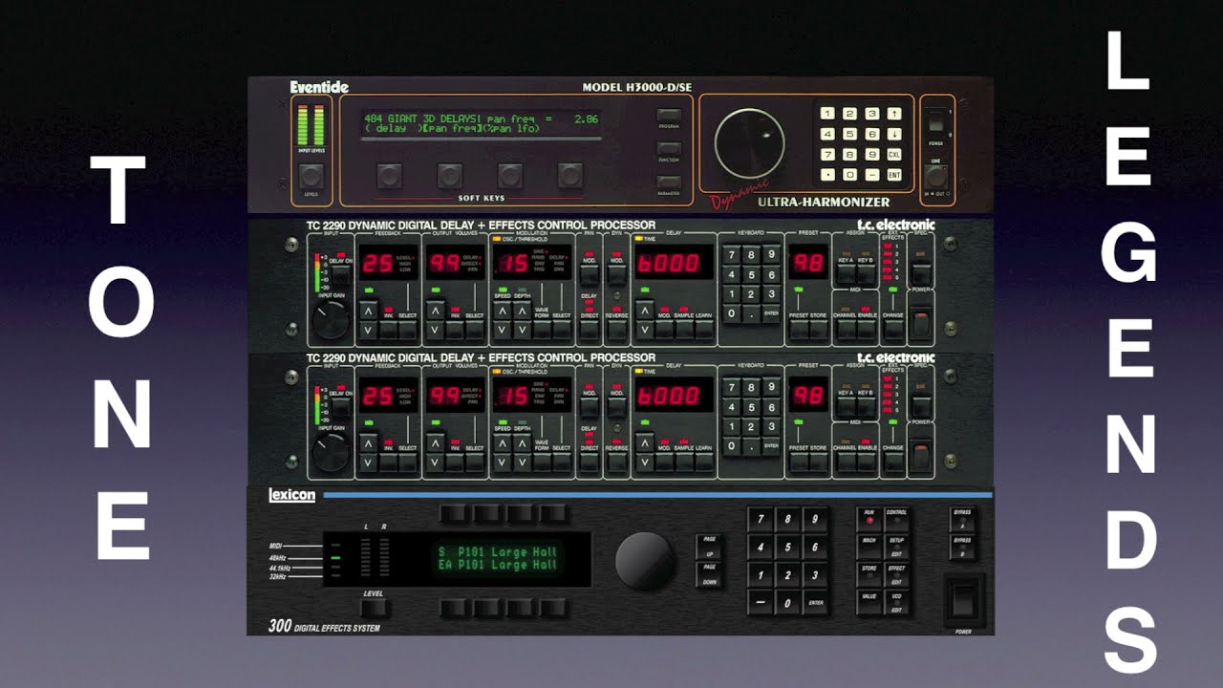
Task: Select KEY B on the upper TC 2290
Action: pos(866,273)
